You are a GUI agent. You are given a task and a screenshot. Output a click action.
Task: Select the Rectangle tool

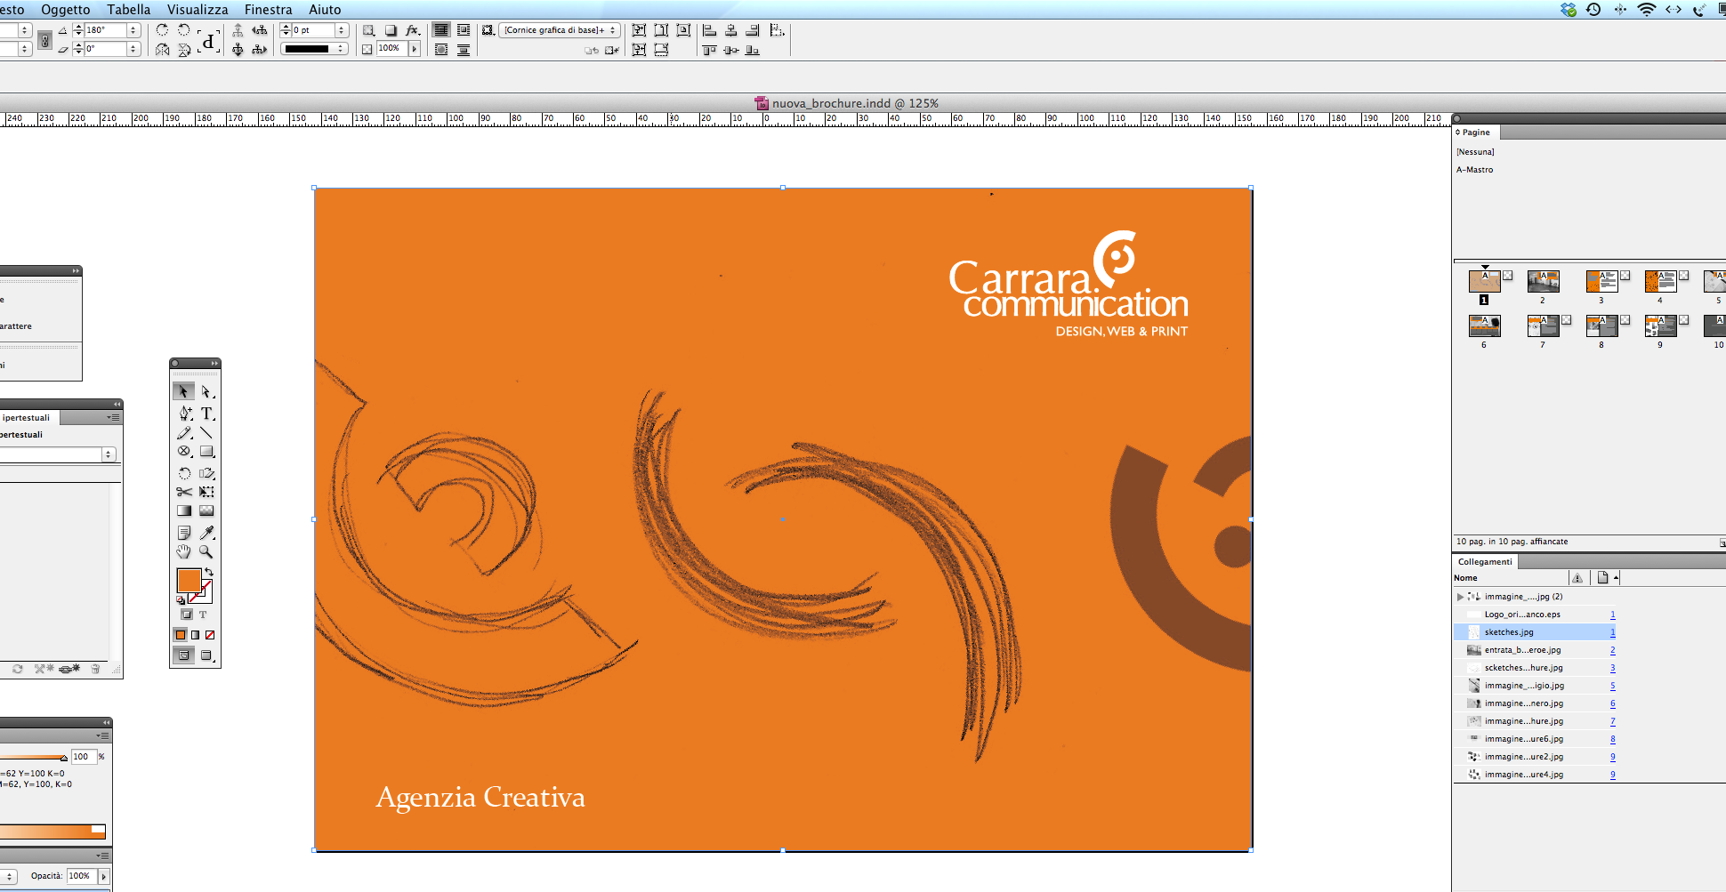pyautogui.click(x=206, y=452)
